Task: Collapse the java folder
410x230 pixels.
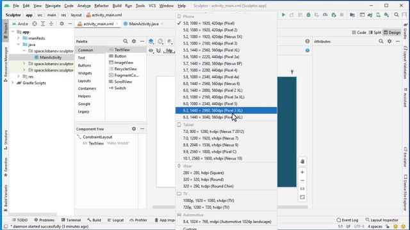Action: tap(19, 45)
